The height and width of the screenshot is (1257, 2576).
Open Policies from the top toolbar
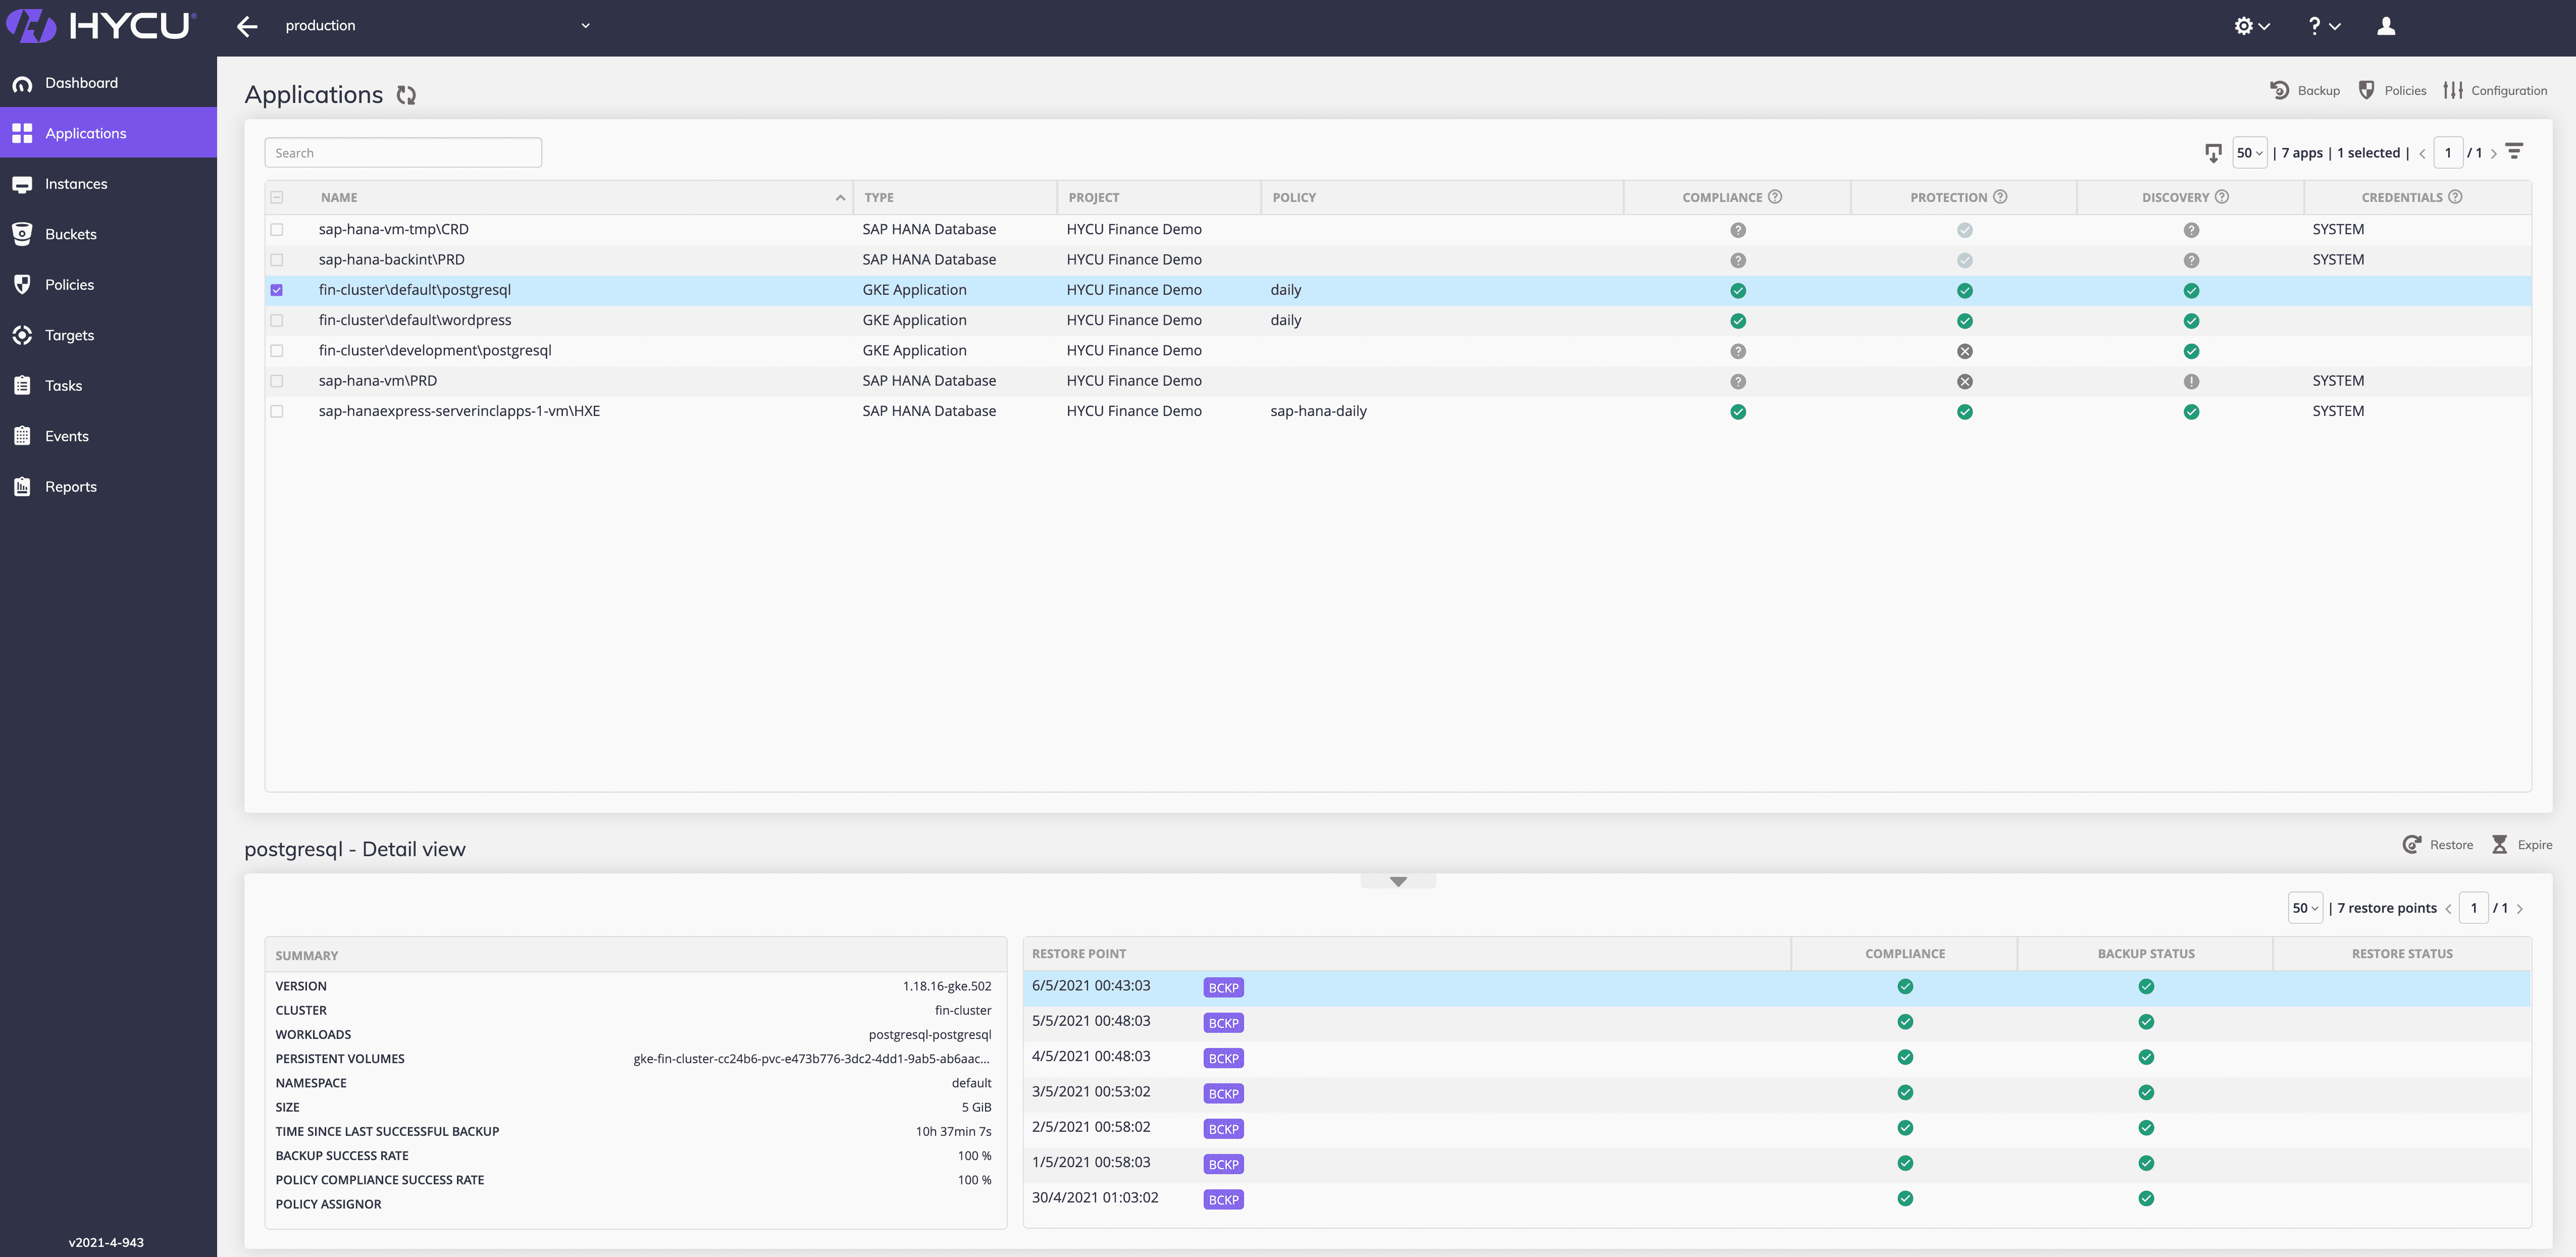(x=2392, y=90)
